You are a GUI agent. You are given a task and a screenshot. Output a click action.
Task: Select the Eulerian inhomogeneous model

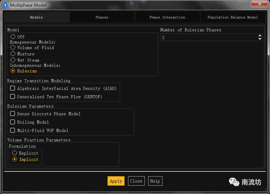pos(13,71)
